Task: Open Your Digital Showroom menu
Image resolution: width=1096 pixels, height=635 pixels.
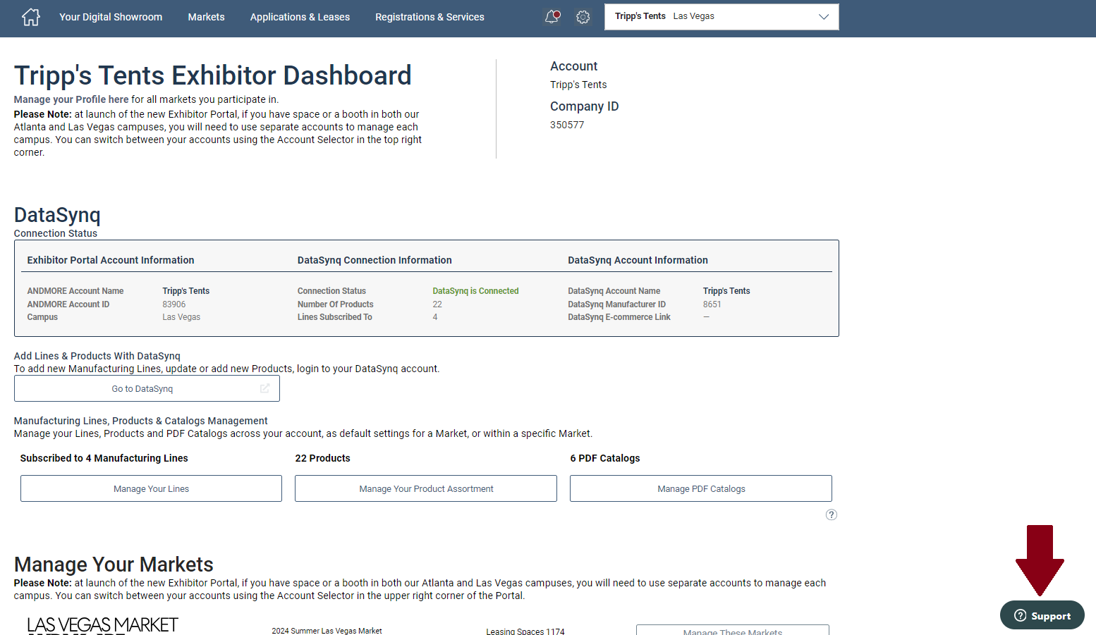Action: (x=111, y=17)
